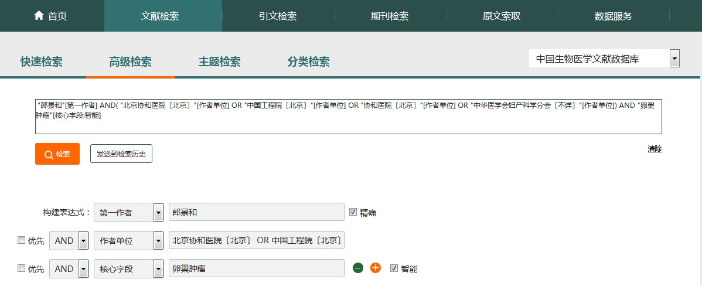Click the 卵巢肿瘤 input field
Screen dimensions: 702x286
pyautogui.click(x=256, y=269)
